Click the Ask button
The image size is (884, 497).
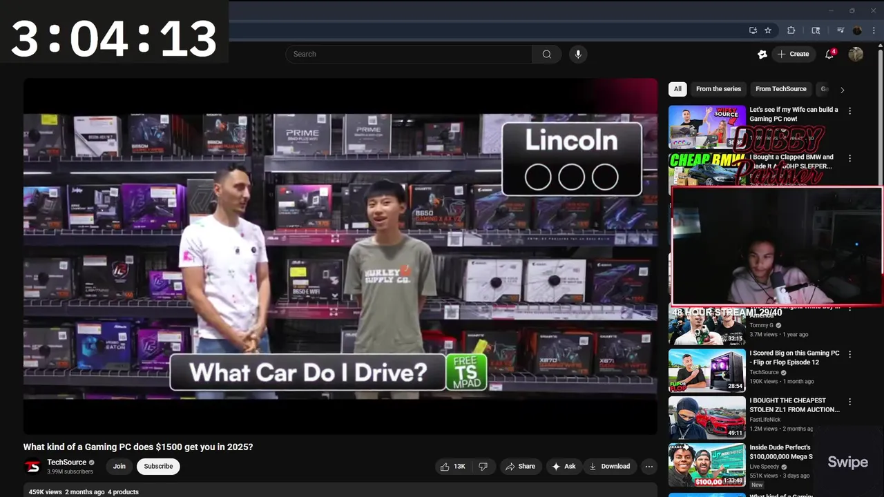(x=564, y=467)
